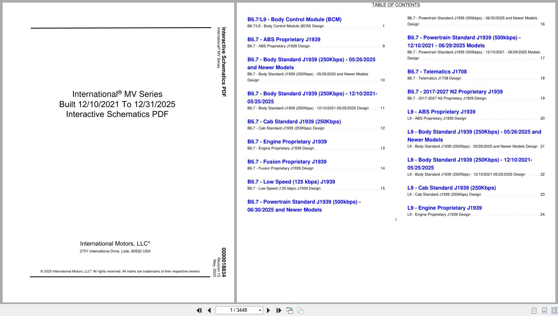Click B6.7 - Cab Standard J1939 (250Kbps) Design entry

[x=316, y=128]
